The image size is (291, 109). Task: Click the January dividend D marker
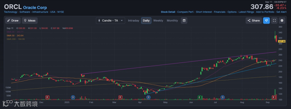pyautogui.click(x=73, y=97)
